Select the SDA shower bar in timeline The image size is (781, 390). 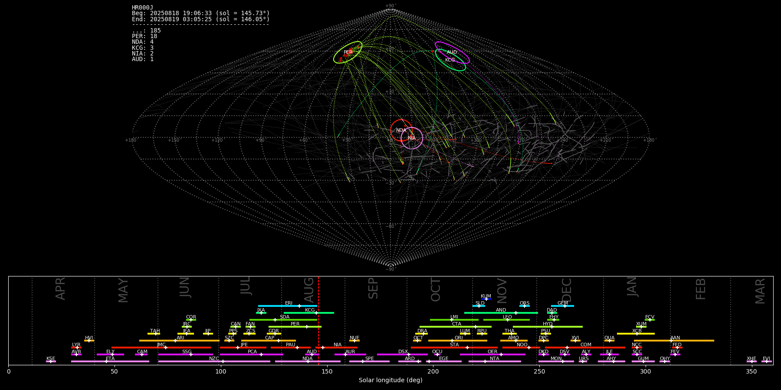click(x=284, y=320)
